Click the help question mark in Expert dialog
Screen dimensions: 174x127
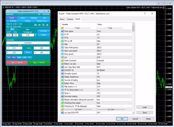145,14
